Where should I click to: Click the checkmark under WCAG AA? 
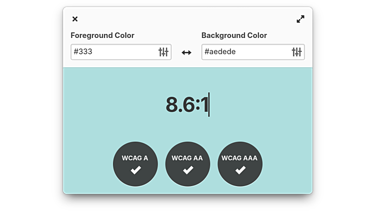(188, 170)
